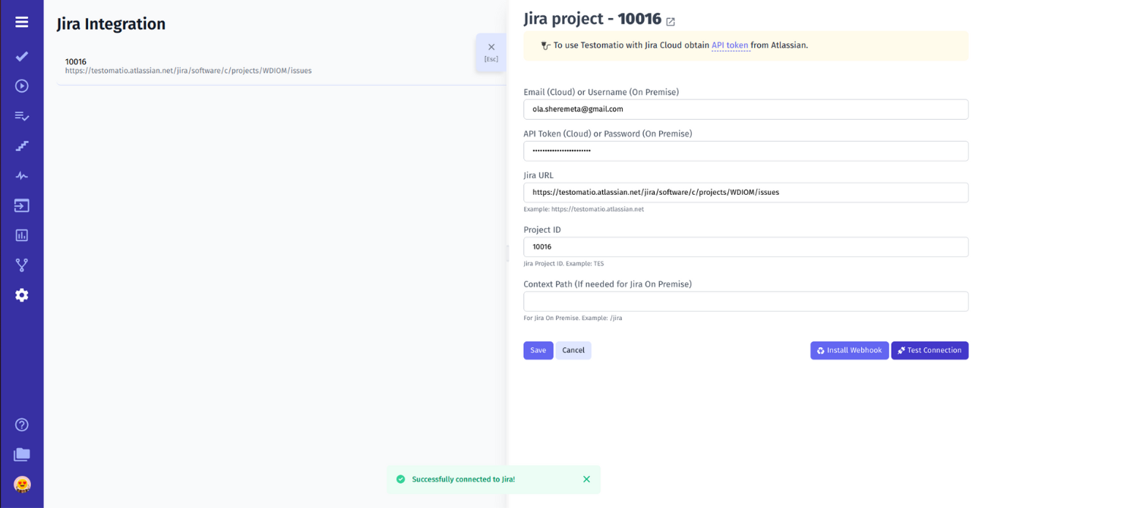Open the activity pulse icon
Image resolution: width=1130 pixels, height=508 pixels.
click(21, 175)
